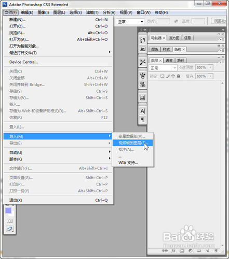Collapse panels with right double arrows

(223, 30)
